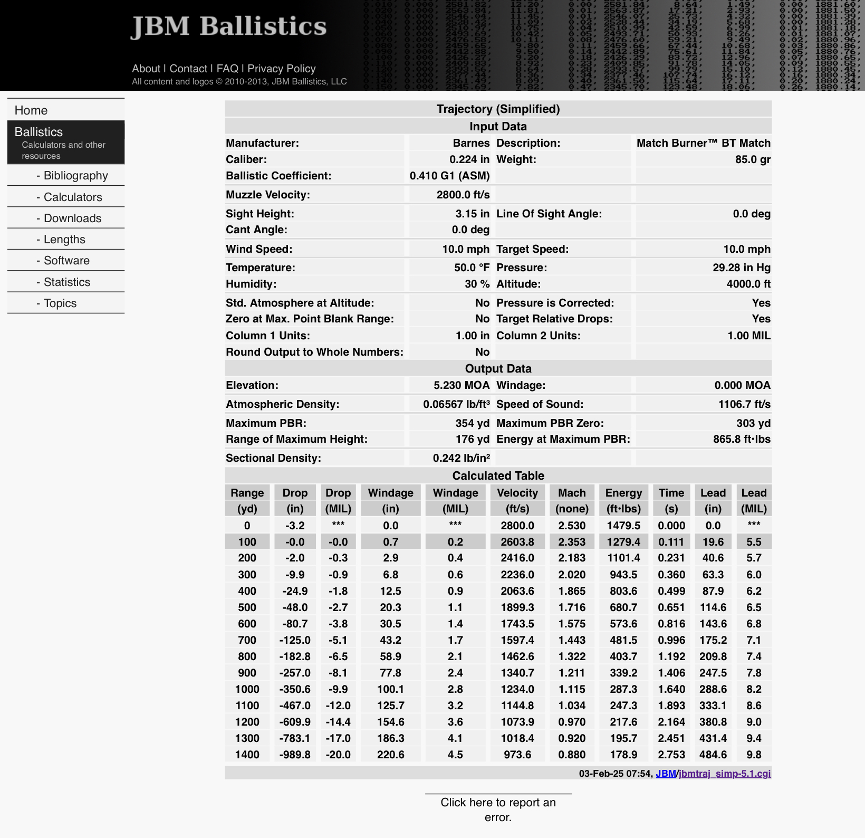Select sight height 3.15 in

click(473, 214)
